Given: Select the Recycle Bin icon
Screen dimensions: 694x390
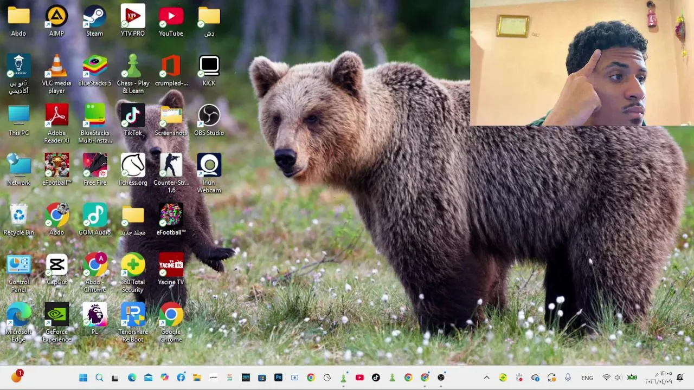Looking at the screenshot, I should click(18, 220).
